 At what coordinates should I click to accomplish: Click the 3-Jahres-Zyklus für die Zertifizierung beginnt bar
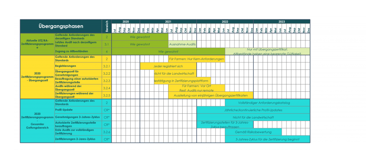[x=267, y=139]
